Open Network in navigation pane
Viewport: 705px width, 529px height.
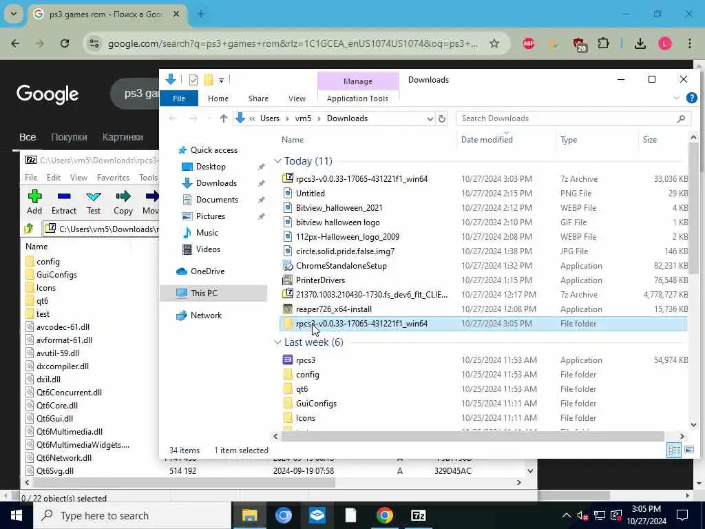206,315
